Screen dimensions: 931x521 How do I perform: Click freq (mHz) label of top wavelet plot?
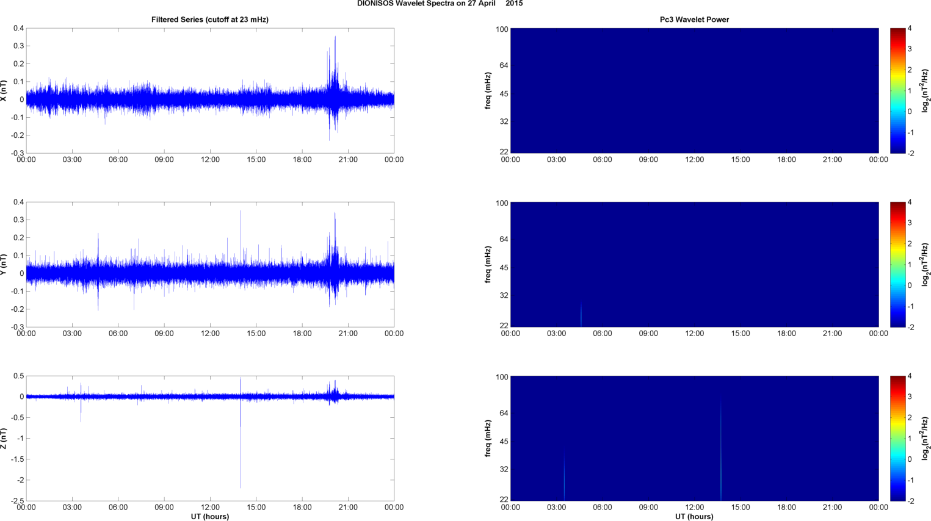click(x=488, y=91)
